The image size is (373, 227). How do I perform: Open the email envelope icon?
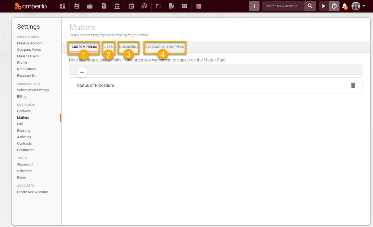185,6
